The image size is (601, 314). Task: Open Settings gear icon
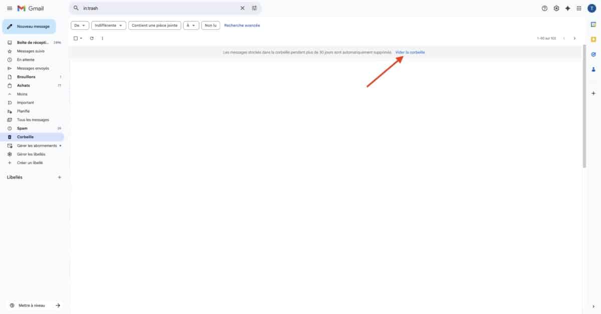(x=556, y=8)
